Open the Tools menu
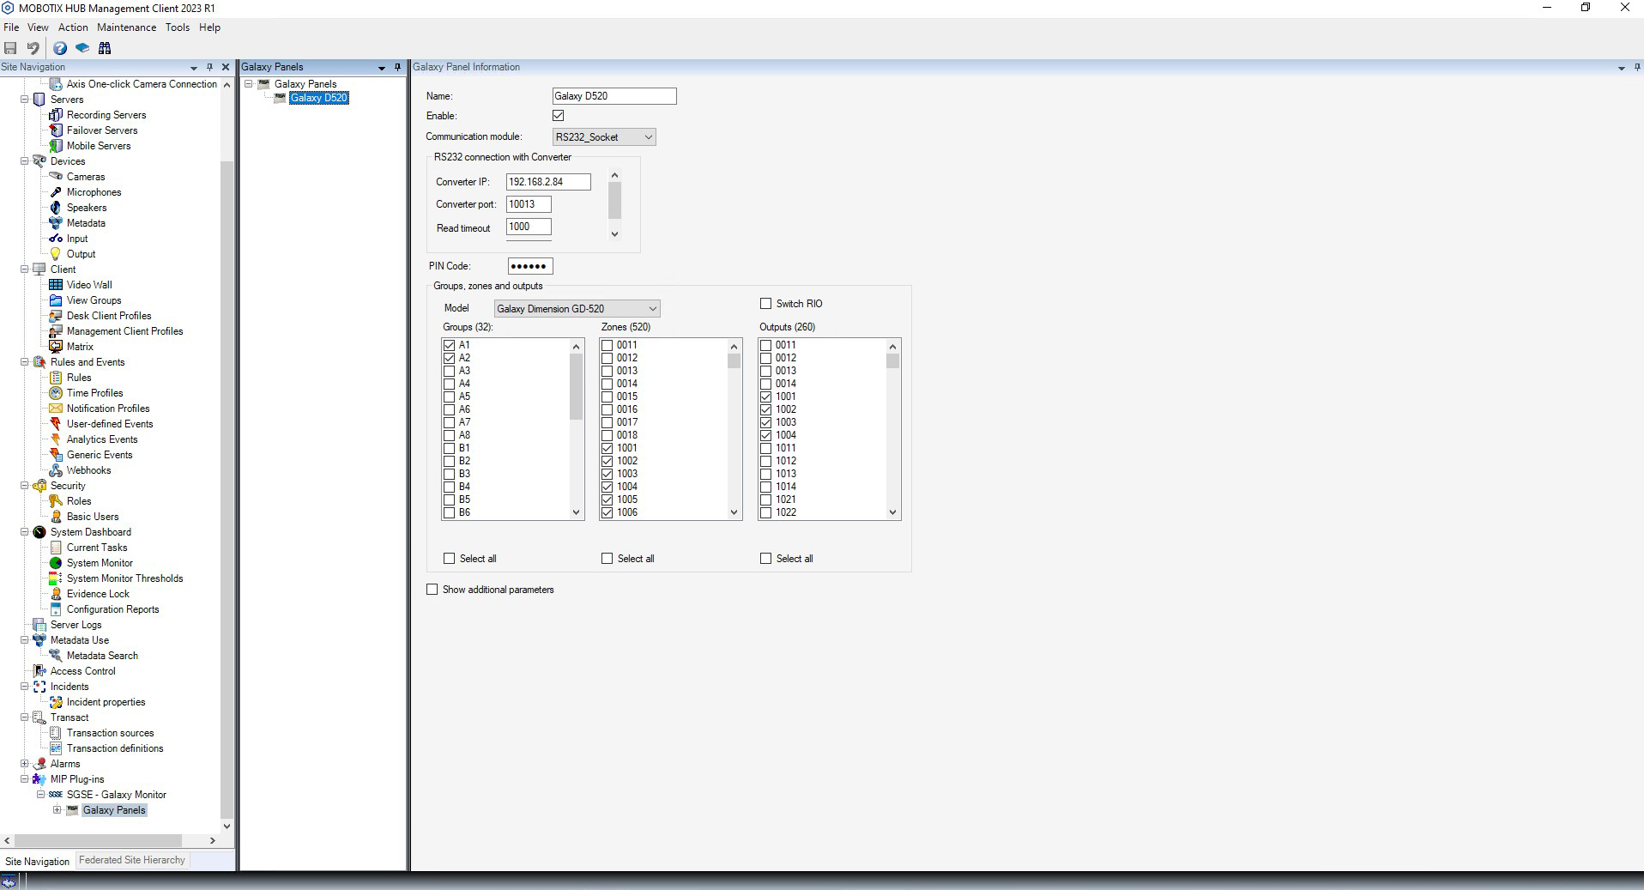 tap(178, 27)
